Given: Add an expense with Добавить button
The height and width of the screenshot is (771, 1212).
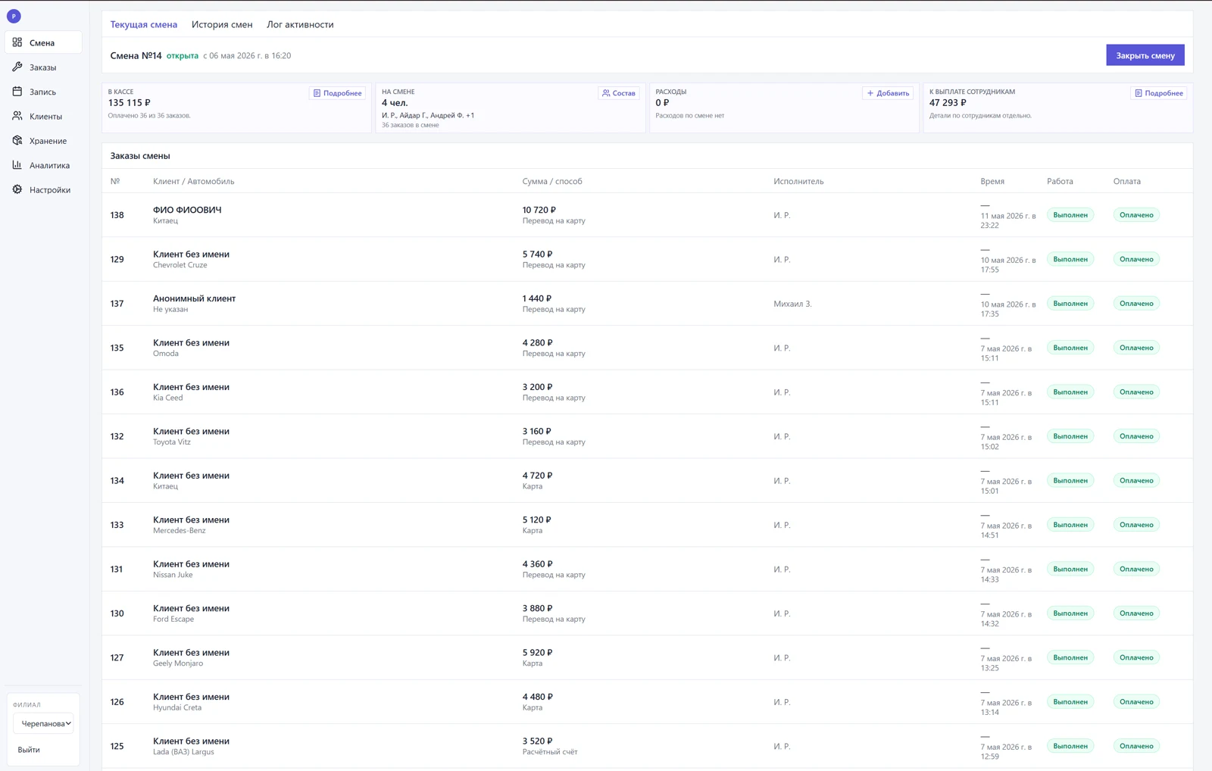Looking at the screenshot, I should click(888, 93).
